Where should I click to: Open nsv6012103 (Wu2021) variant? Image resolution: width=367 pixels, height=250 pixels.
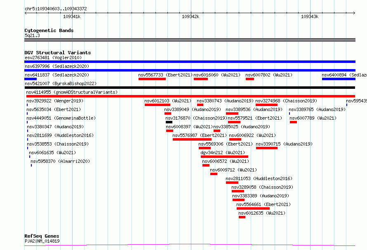168,101
